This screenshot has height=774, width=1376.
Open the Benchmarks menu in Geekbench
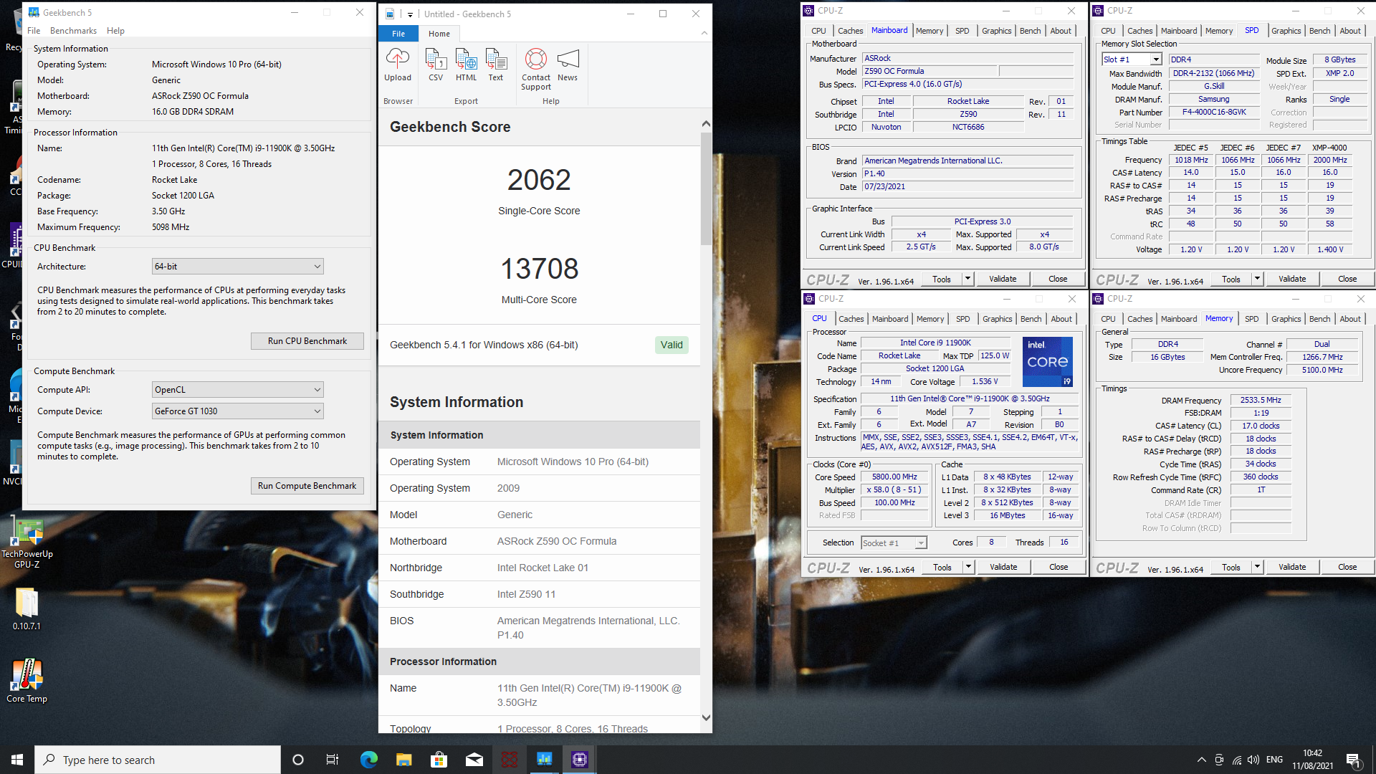73,31
